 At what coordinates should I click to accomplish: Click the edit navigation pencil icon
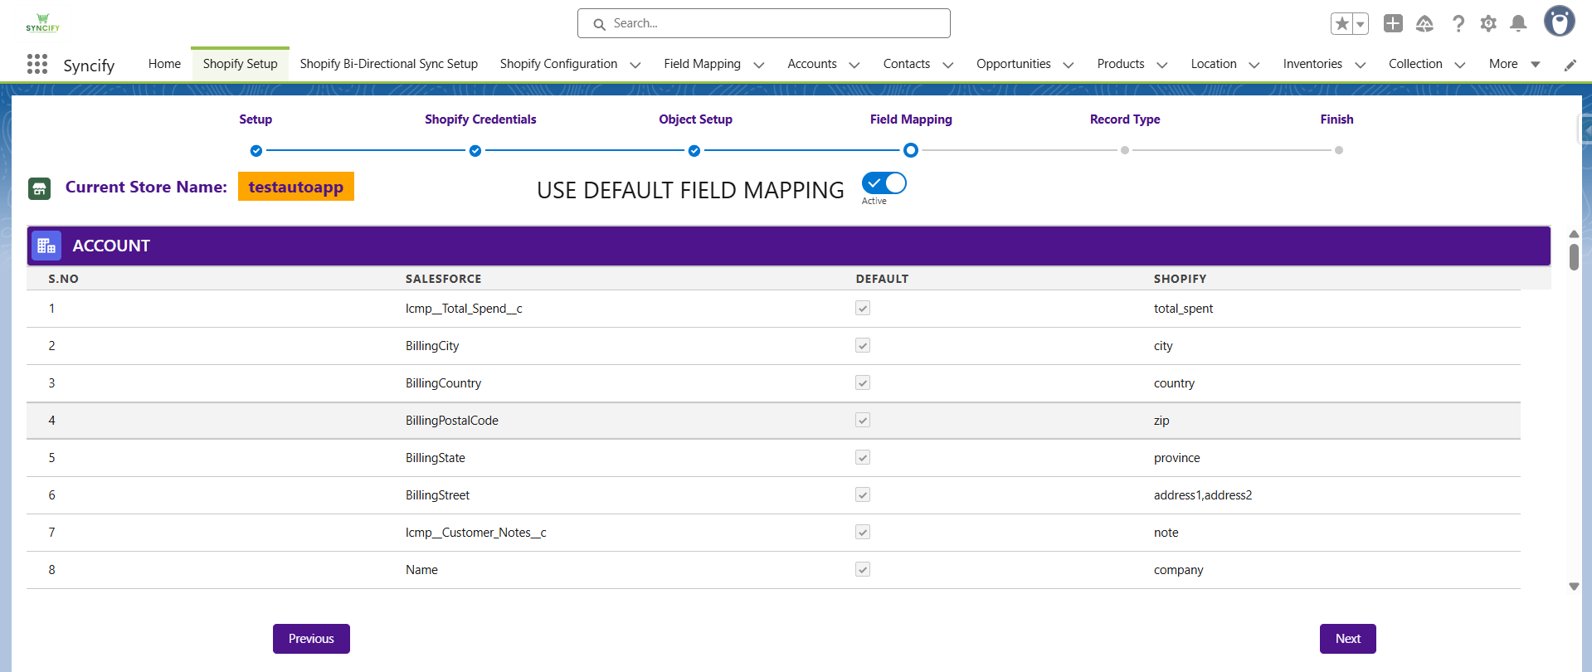tap(1570, 65)
